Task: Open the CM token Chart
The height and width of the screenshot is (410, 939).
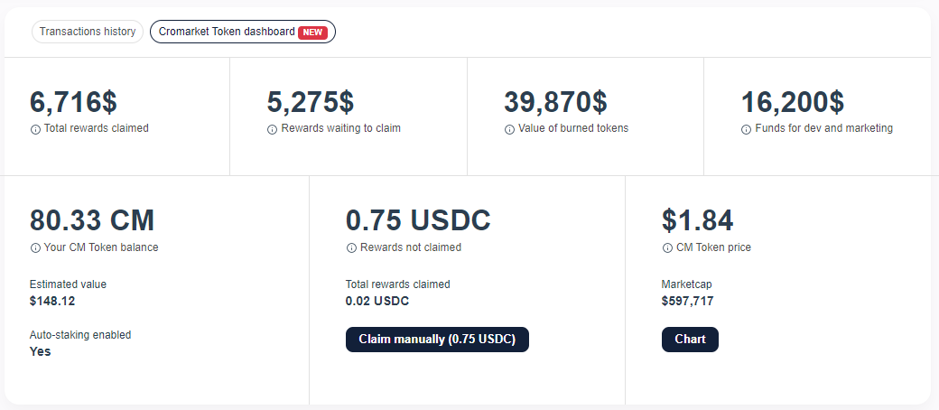Action: pos(690,340)
